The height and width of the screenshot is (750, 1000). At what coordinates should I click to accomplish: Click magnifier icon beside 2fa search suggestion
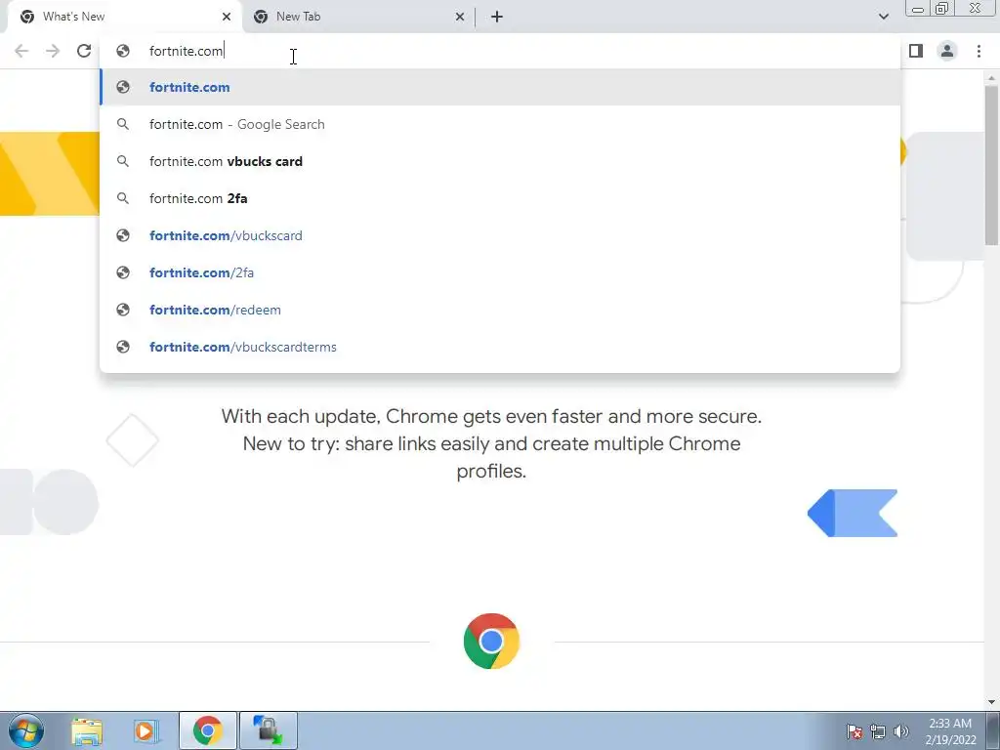(x=123, y=198)
